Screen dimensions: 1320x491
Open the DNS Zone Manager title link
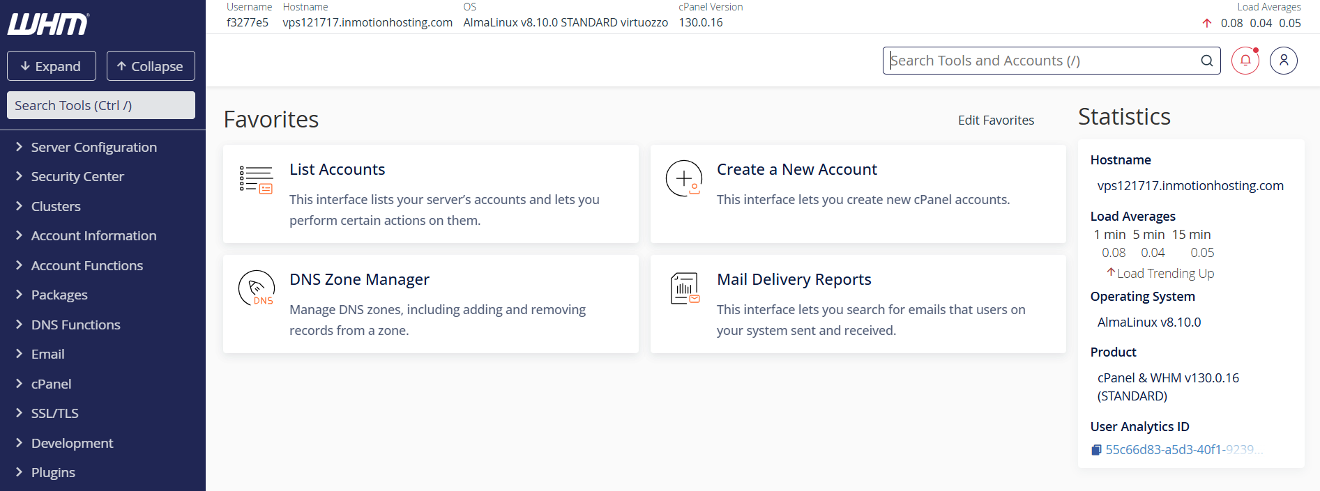[x=360, y=279]
